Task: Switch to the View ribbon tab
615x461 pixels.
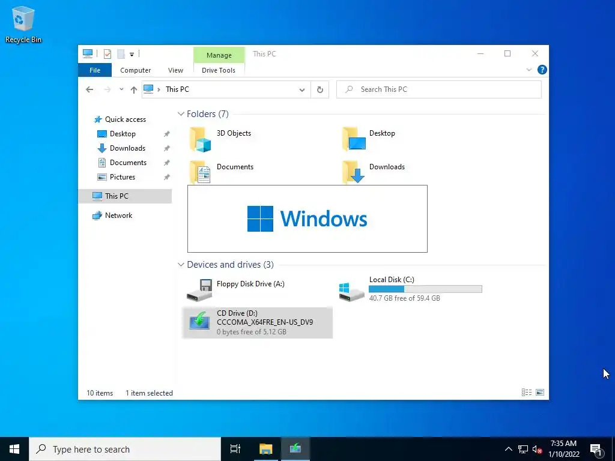Action: click(176, 70)
